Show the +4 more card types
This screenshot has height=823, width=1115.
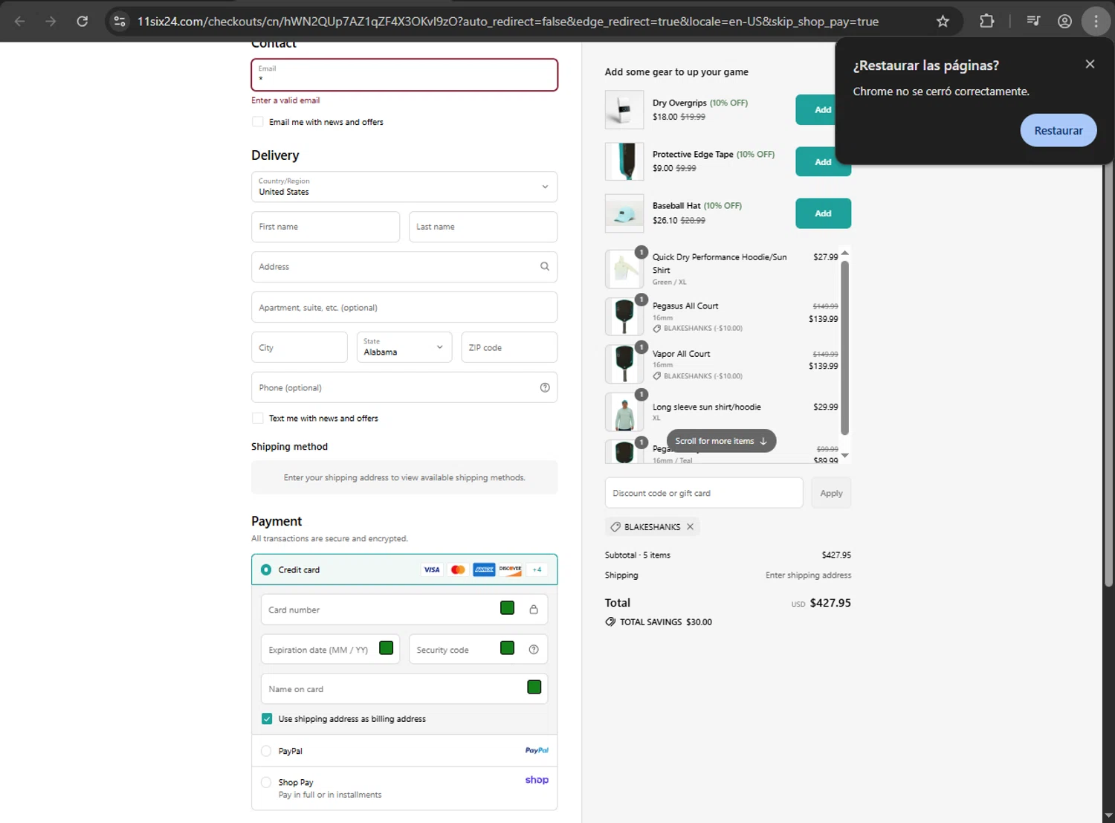[537, 569]
